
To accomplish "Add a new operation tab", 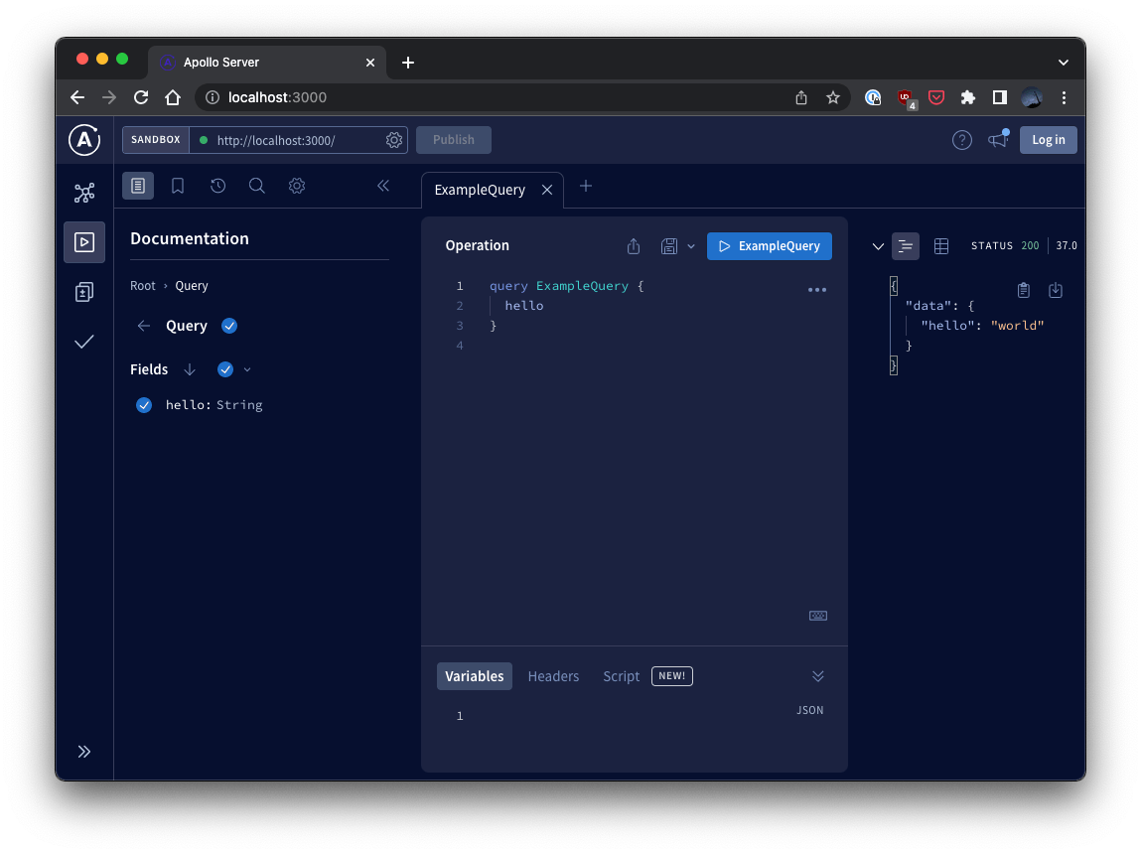I will coord(586,187).
